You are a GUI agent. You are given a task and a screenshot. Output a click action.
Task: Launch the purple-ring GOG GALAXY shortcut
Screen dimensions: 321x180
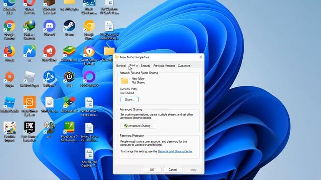point(89,77)
